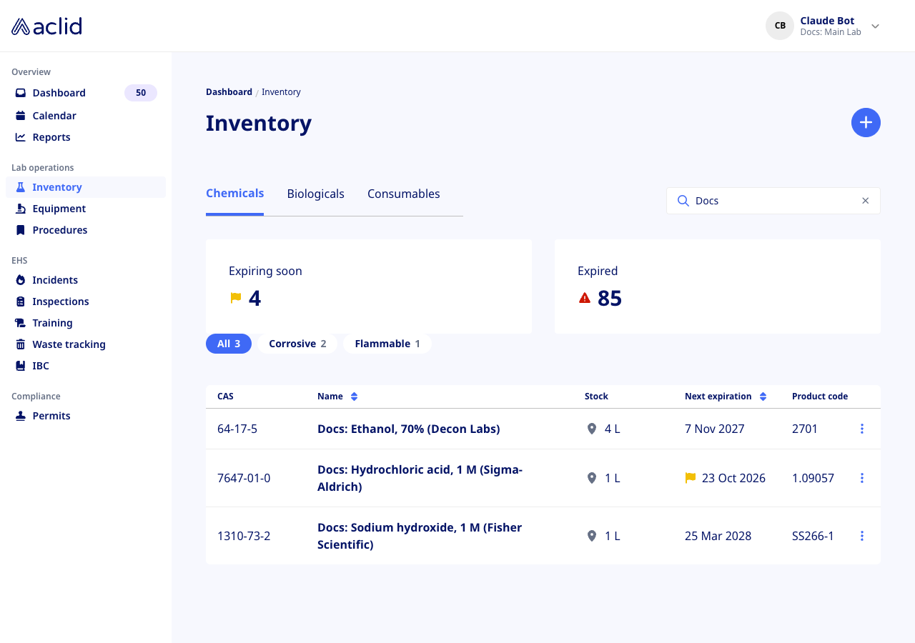Open Equipment microscope icon
Viewport: 915px width, 643px height.
(x=21, y=209)
